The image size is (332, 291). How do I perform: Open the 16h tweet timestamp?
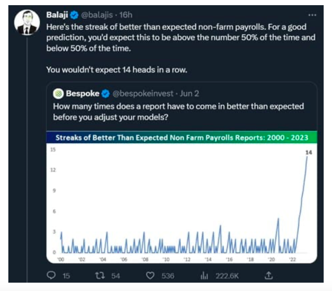point(126,15)
